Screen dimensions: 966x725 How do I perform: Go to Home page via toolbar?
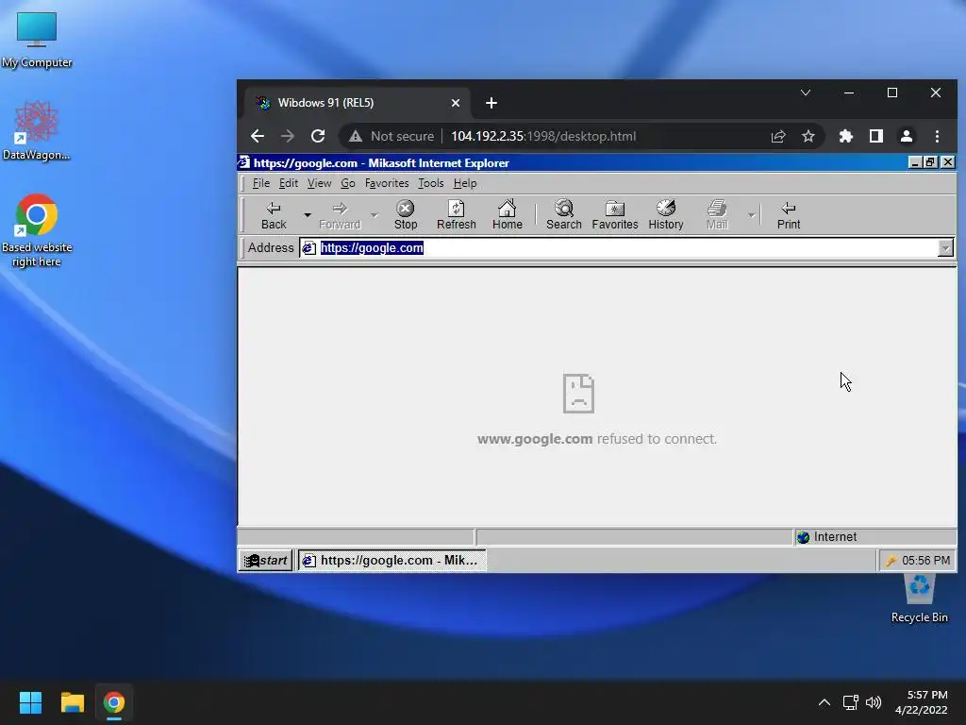[x=507, y=215]
